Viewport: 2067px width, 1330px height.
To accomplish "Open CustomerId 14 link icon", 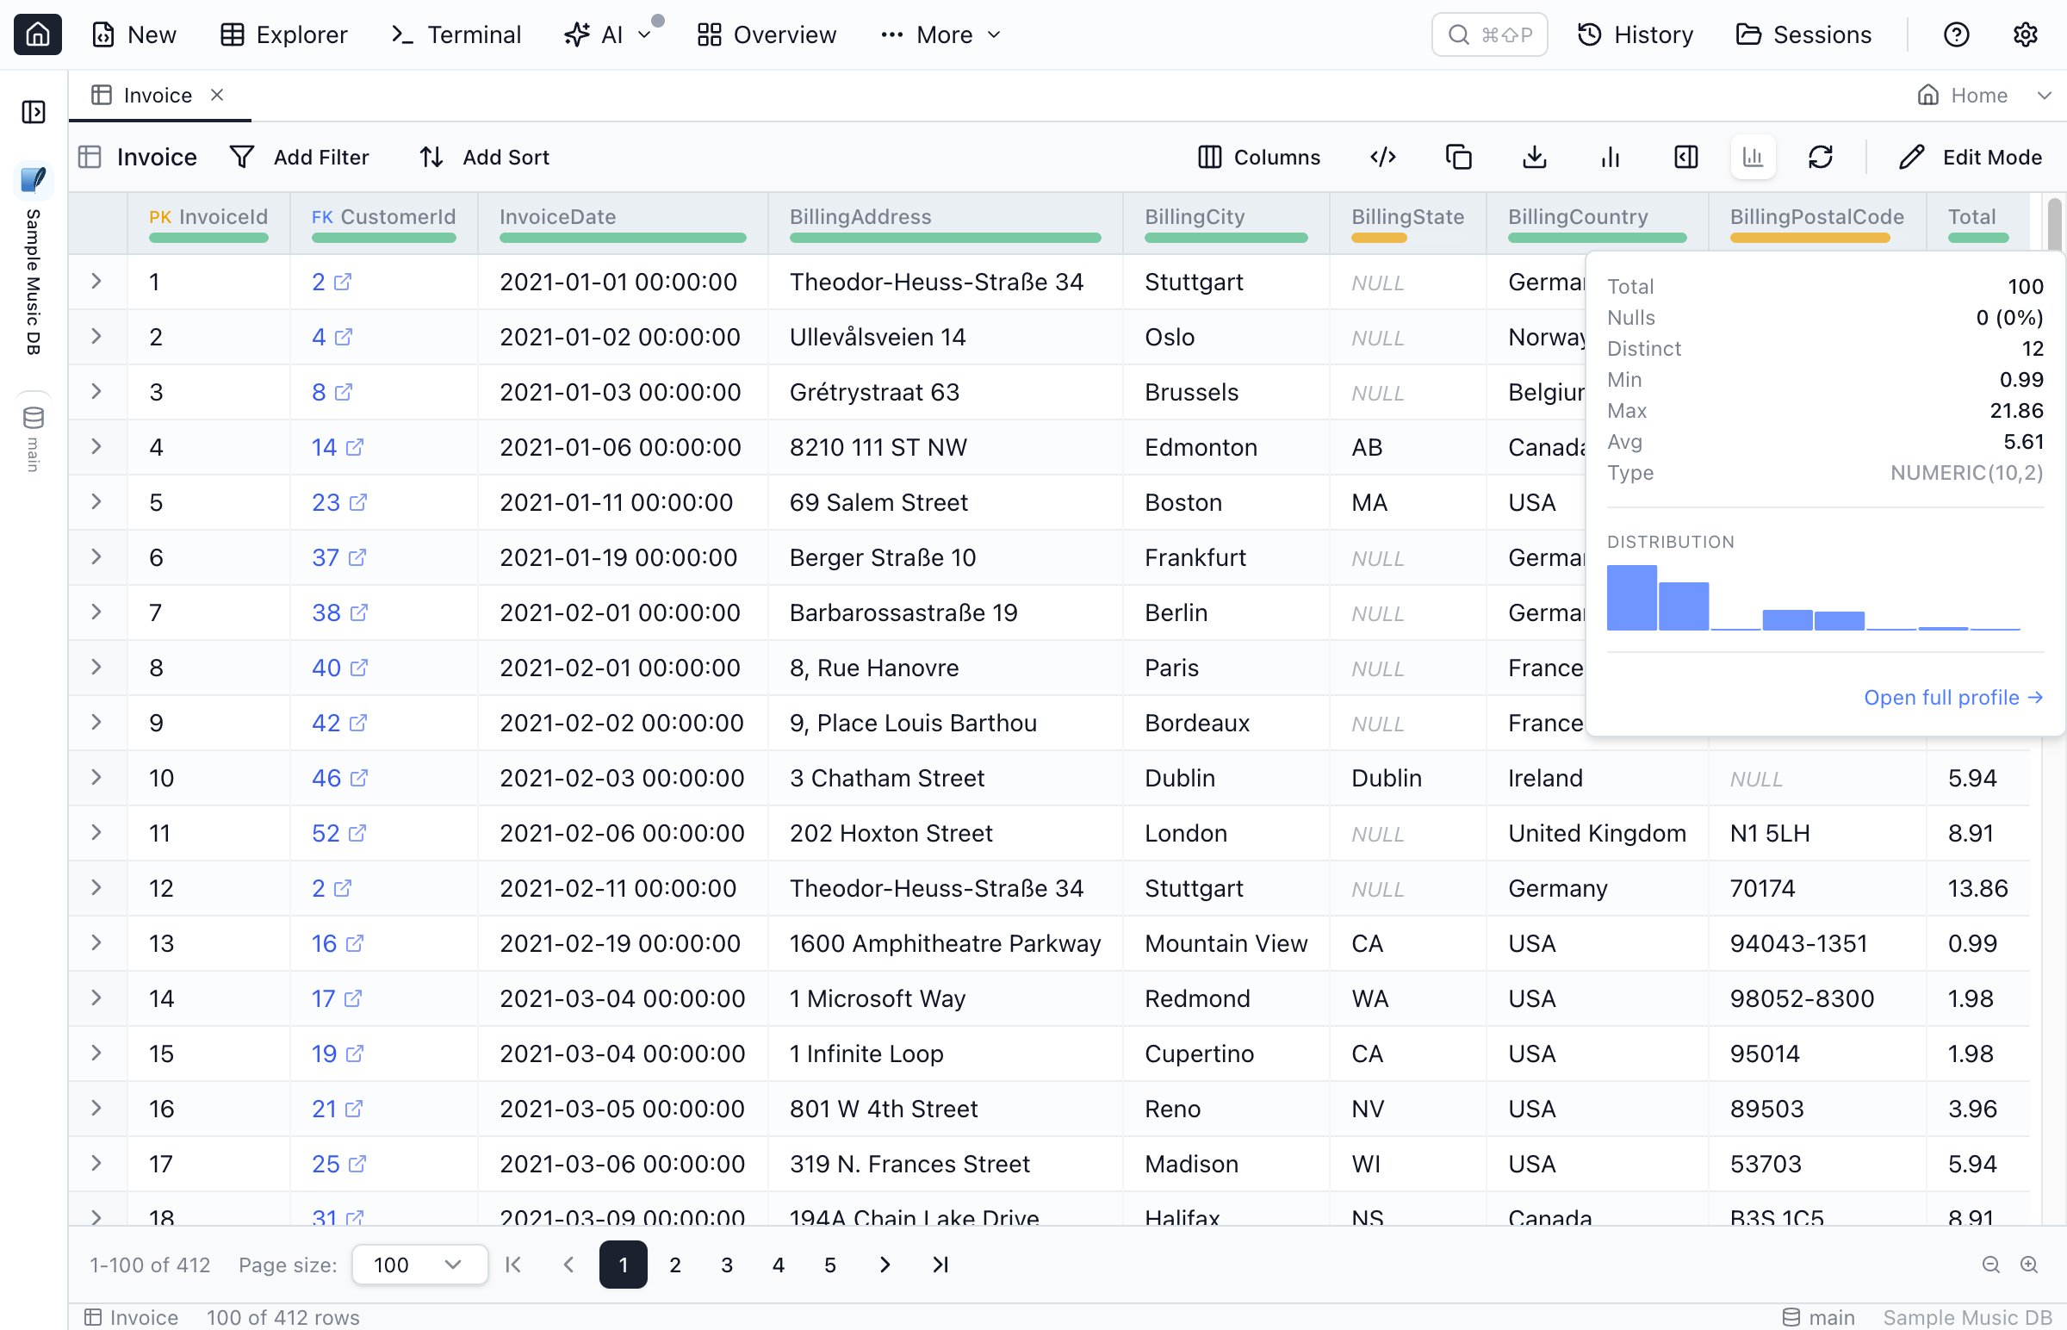I will tap(355, 447).
